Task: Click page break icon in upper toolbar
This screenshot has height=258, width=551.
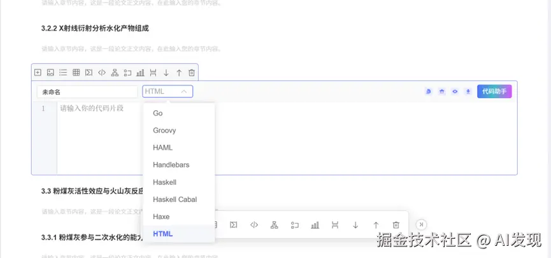Action: click(154, 73)
